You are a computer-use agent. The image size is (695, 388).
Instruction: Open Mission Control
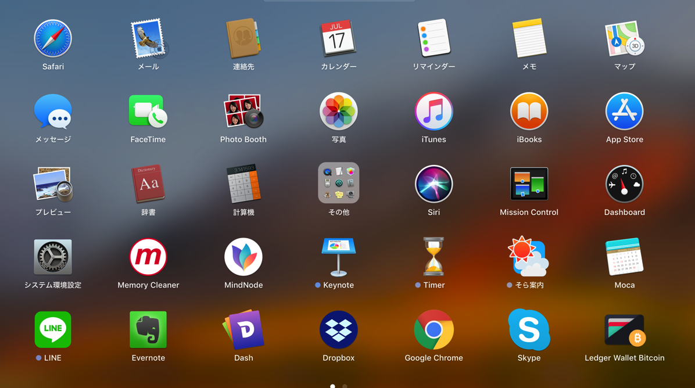point(529,184)
